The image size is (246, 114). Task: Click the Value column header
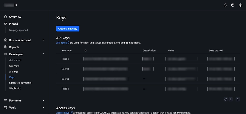click(171, 50)
